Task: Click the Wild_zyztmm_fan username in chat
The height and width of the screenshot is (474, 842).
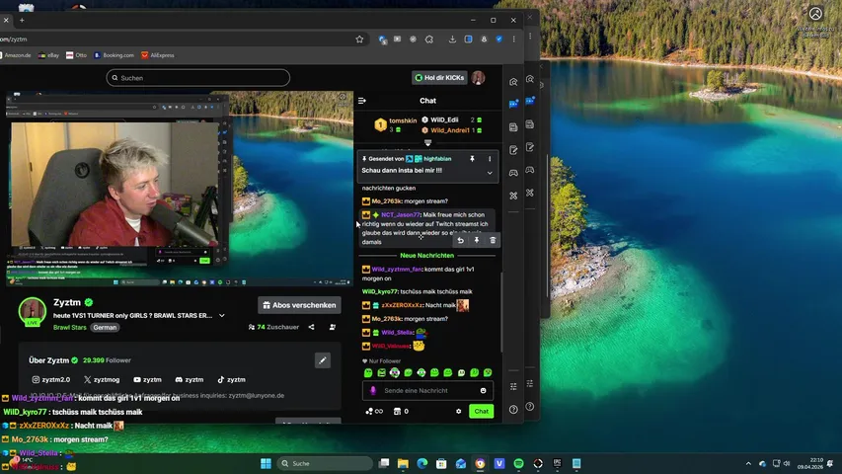Action: [398, 270]
